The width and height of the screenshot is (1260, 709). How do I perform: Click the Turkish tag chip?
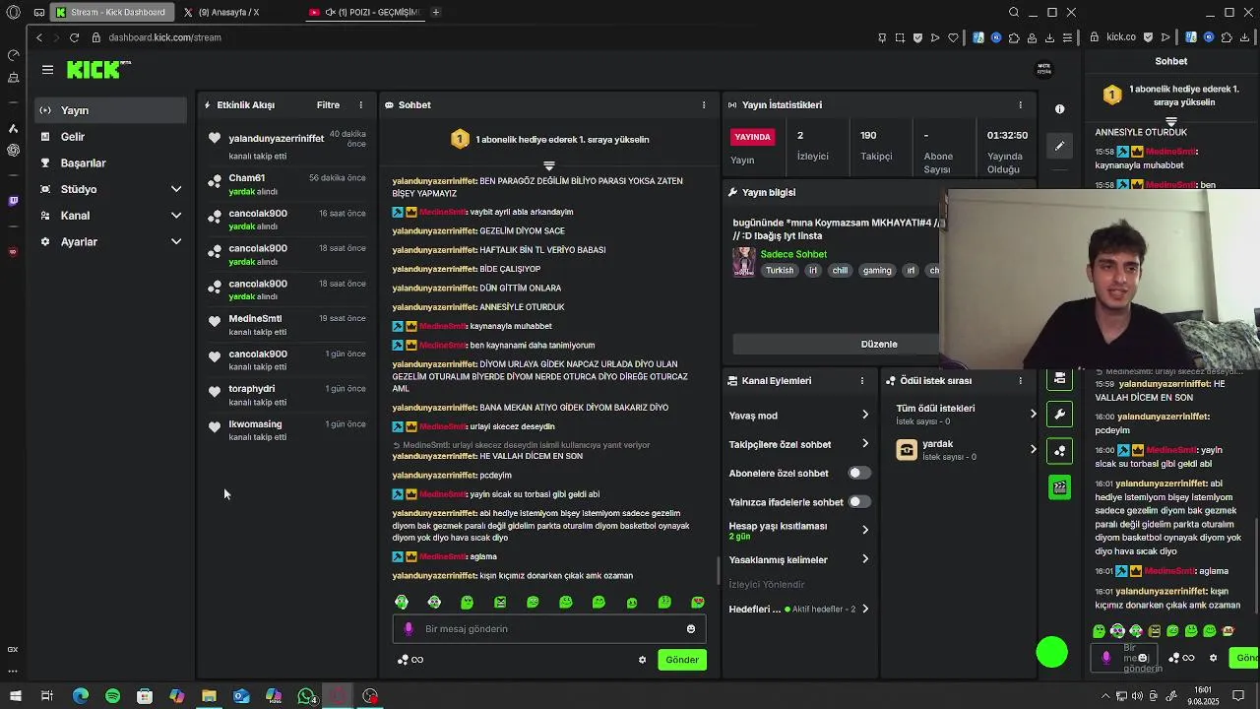pyautogui.click(x=780, y=271)
